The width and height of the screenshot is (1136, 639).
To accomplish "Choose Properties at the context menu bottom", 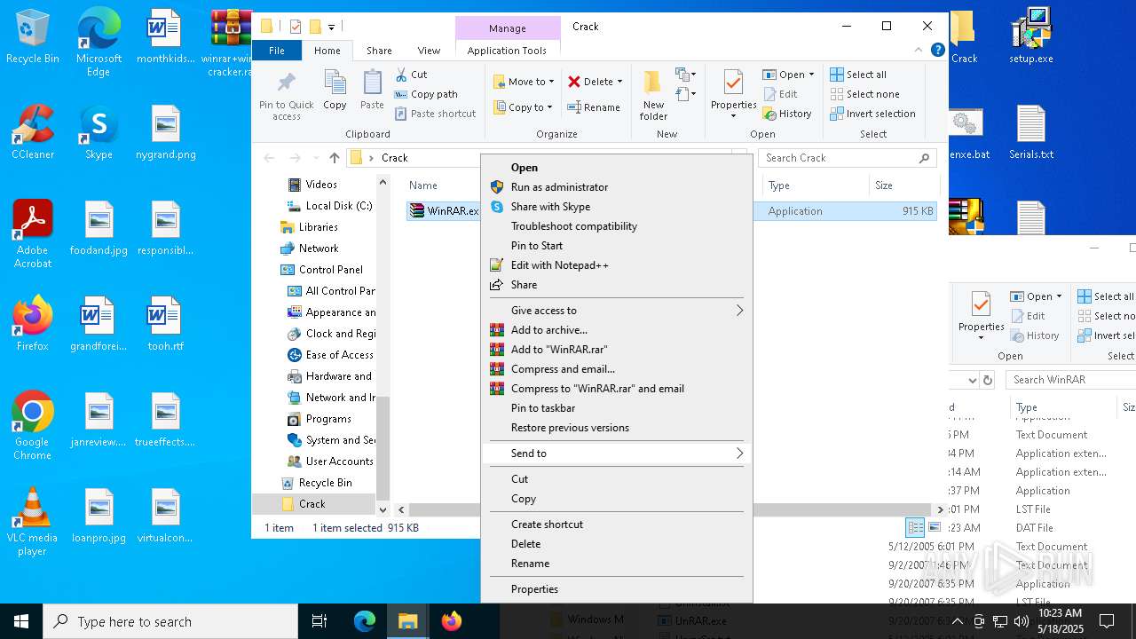I will [x=617, y=589].
